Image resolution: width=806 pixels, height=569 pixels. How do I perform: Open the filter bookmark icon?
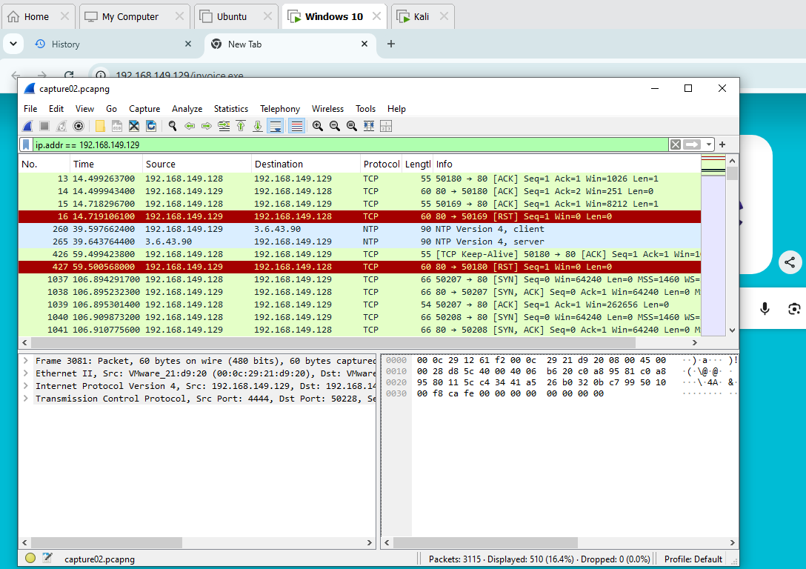tap(26, 145)
